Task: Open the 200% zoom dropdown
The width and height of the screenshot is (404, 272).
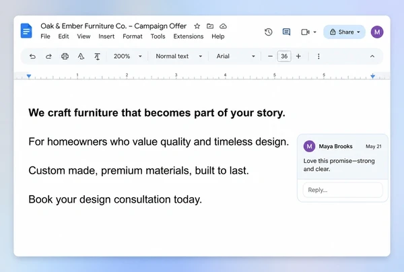Action: (127, 56)
